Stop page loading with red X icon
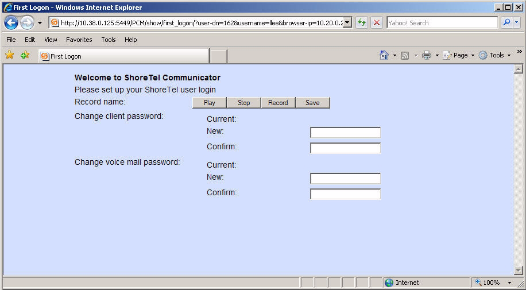The image size is (526, 290). click(377, 23)
